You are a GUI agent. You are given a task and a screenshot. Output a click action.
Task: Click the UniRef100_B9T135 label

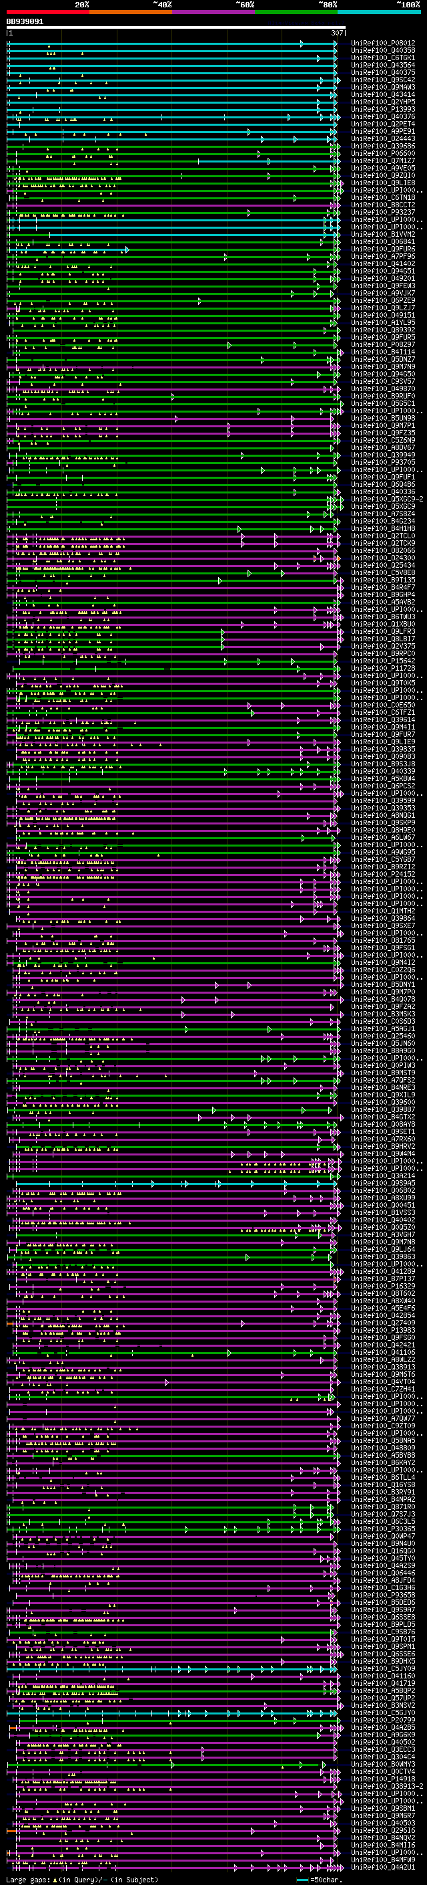click(383, 580)
